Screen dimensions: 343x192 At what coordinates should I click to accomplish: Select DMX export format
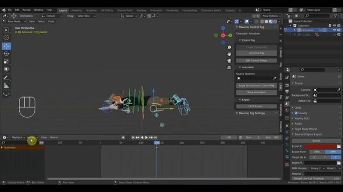[x=333, y=151]
